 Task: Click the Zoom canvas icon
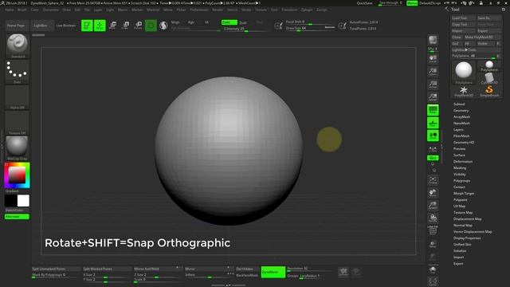click(433, 72)
